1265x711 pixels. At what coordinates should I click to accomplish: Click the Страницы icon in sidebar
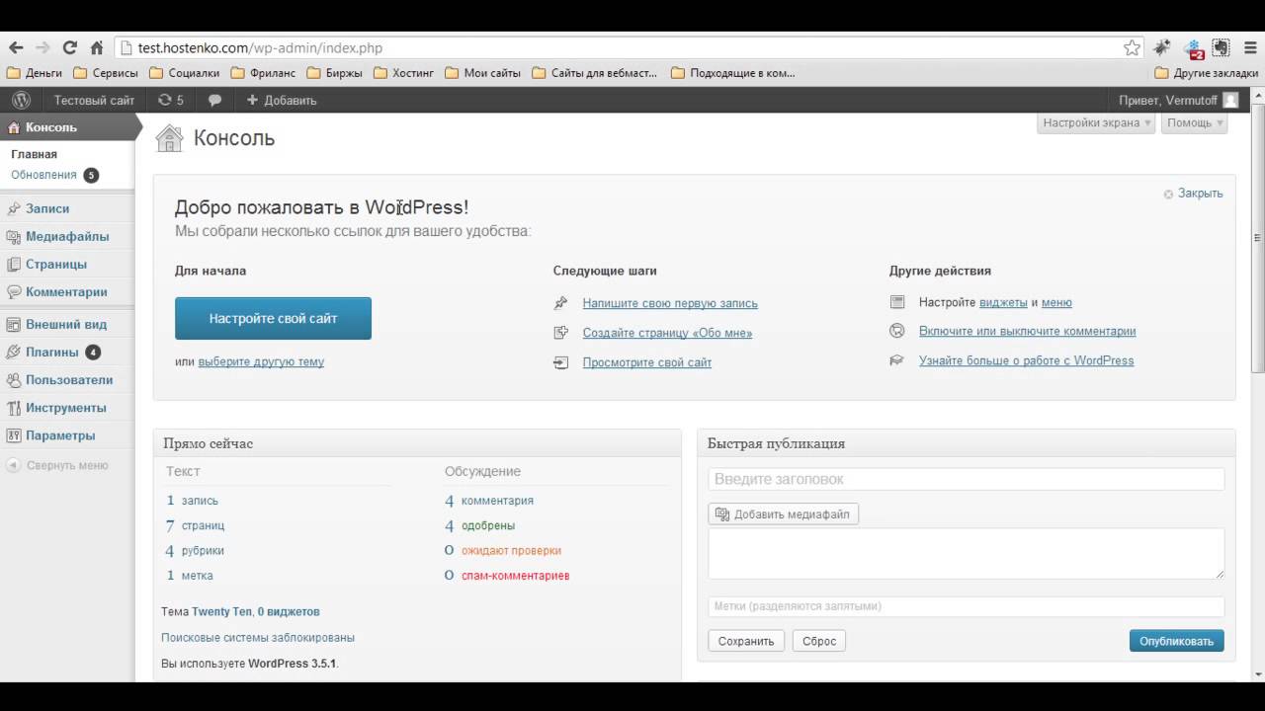[14, 265]
